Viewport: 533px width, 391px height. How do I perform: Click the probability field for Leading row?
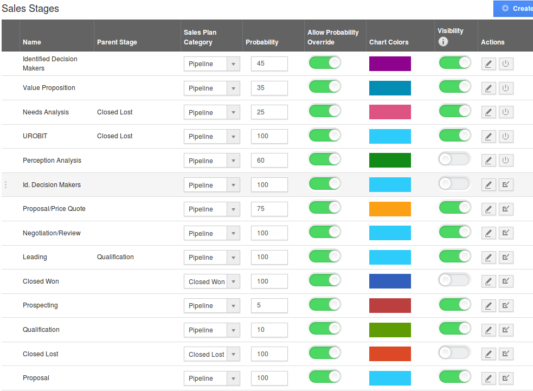tap(269, 257)
